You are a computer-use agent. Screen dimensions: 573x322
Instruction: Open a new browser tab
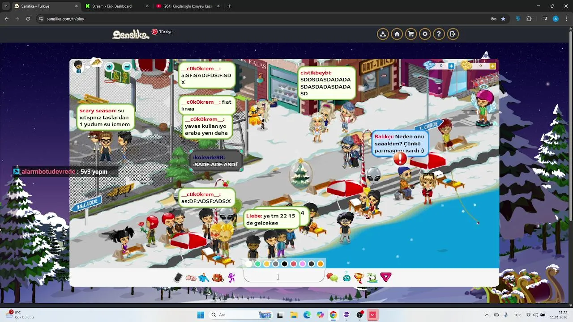point(229,6)
